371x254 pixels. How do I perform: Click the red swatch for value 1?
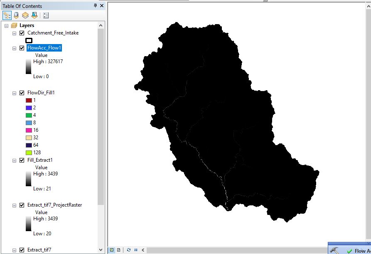(29, 100)
